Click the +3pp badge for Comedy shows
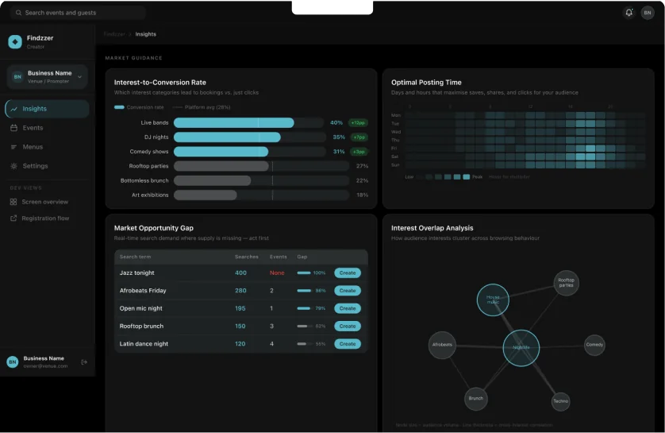The image size is (665, 433). click(x=359, y=152)
